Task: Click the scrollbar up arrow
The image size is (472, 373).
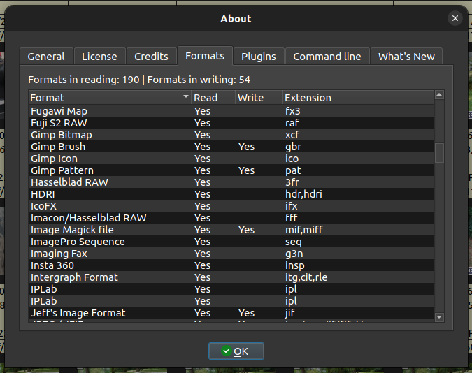Action: (439, 95)
